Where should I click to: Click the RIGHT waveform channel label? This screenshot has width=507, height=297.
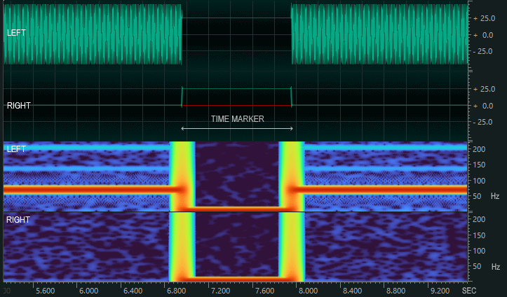(x=19, y=106)
